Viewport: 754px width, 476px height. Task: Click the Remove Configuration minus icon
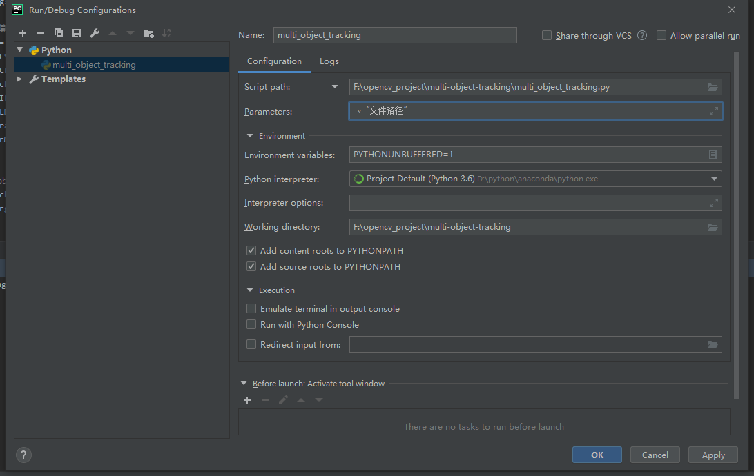pos(41,33)
